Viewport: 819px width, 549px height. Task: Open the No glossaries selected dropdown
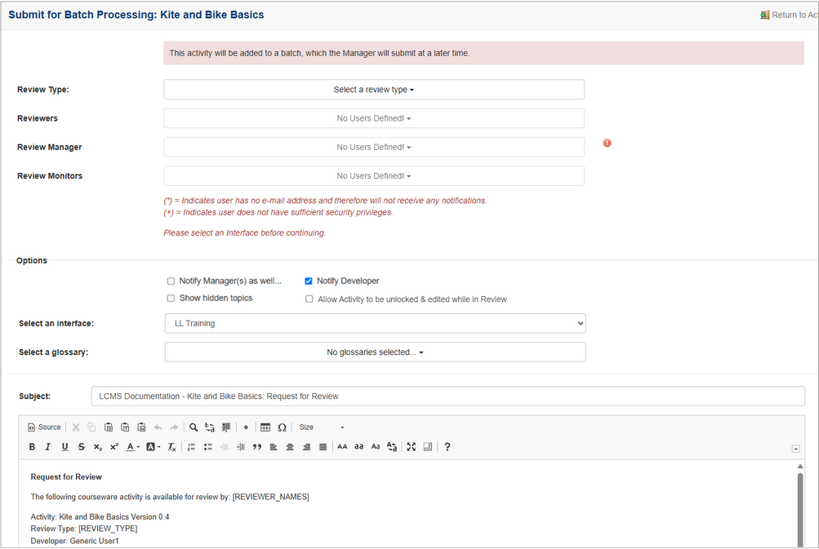pos(375,352)
